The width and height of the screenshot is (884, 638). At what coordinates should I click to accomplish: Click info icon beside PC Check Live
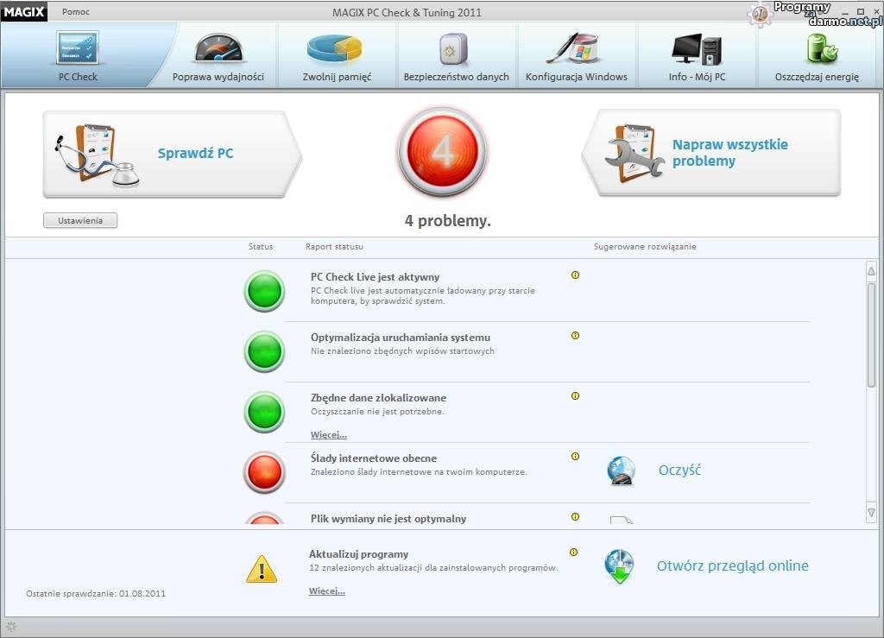[575, 275]
